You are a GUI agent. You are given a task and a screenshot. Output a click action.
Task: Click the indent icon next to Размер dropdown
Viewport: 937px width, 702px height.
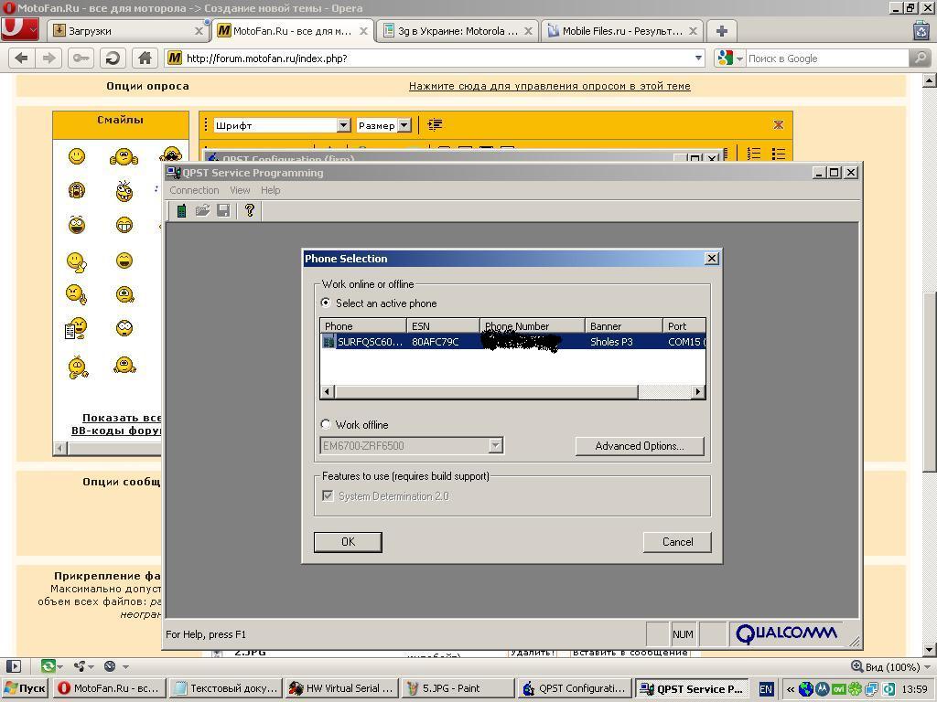(x=435, y=124)
